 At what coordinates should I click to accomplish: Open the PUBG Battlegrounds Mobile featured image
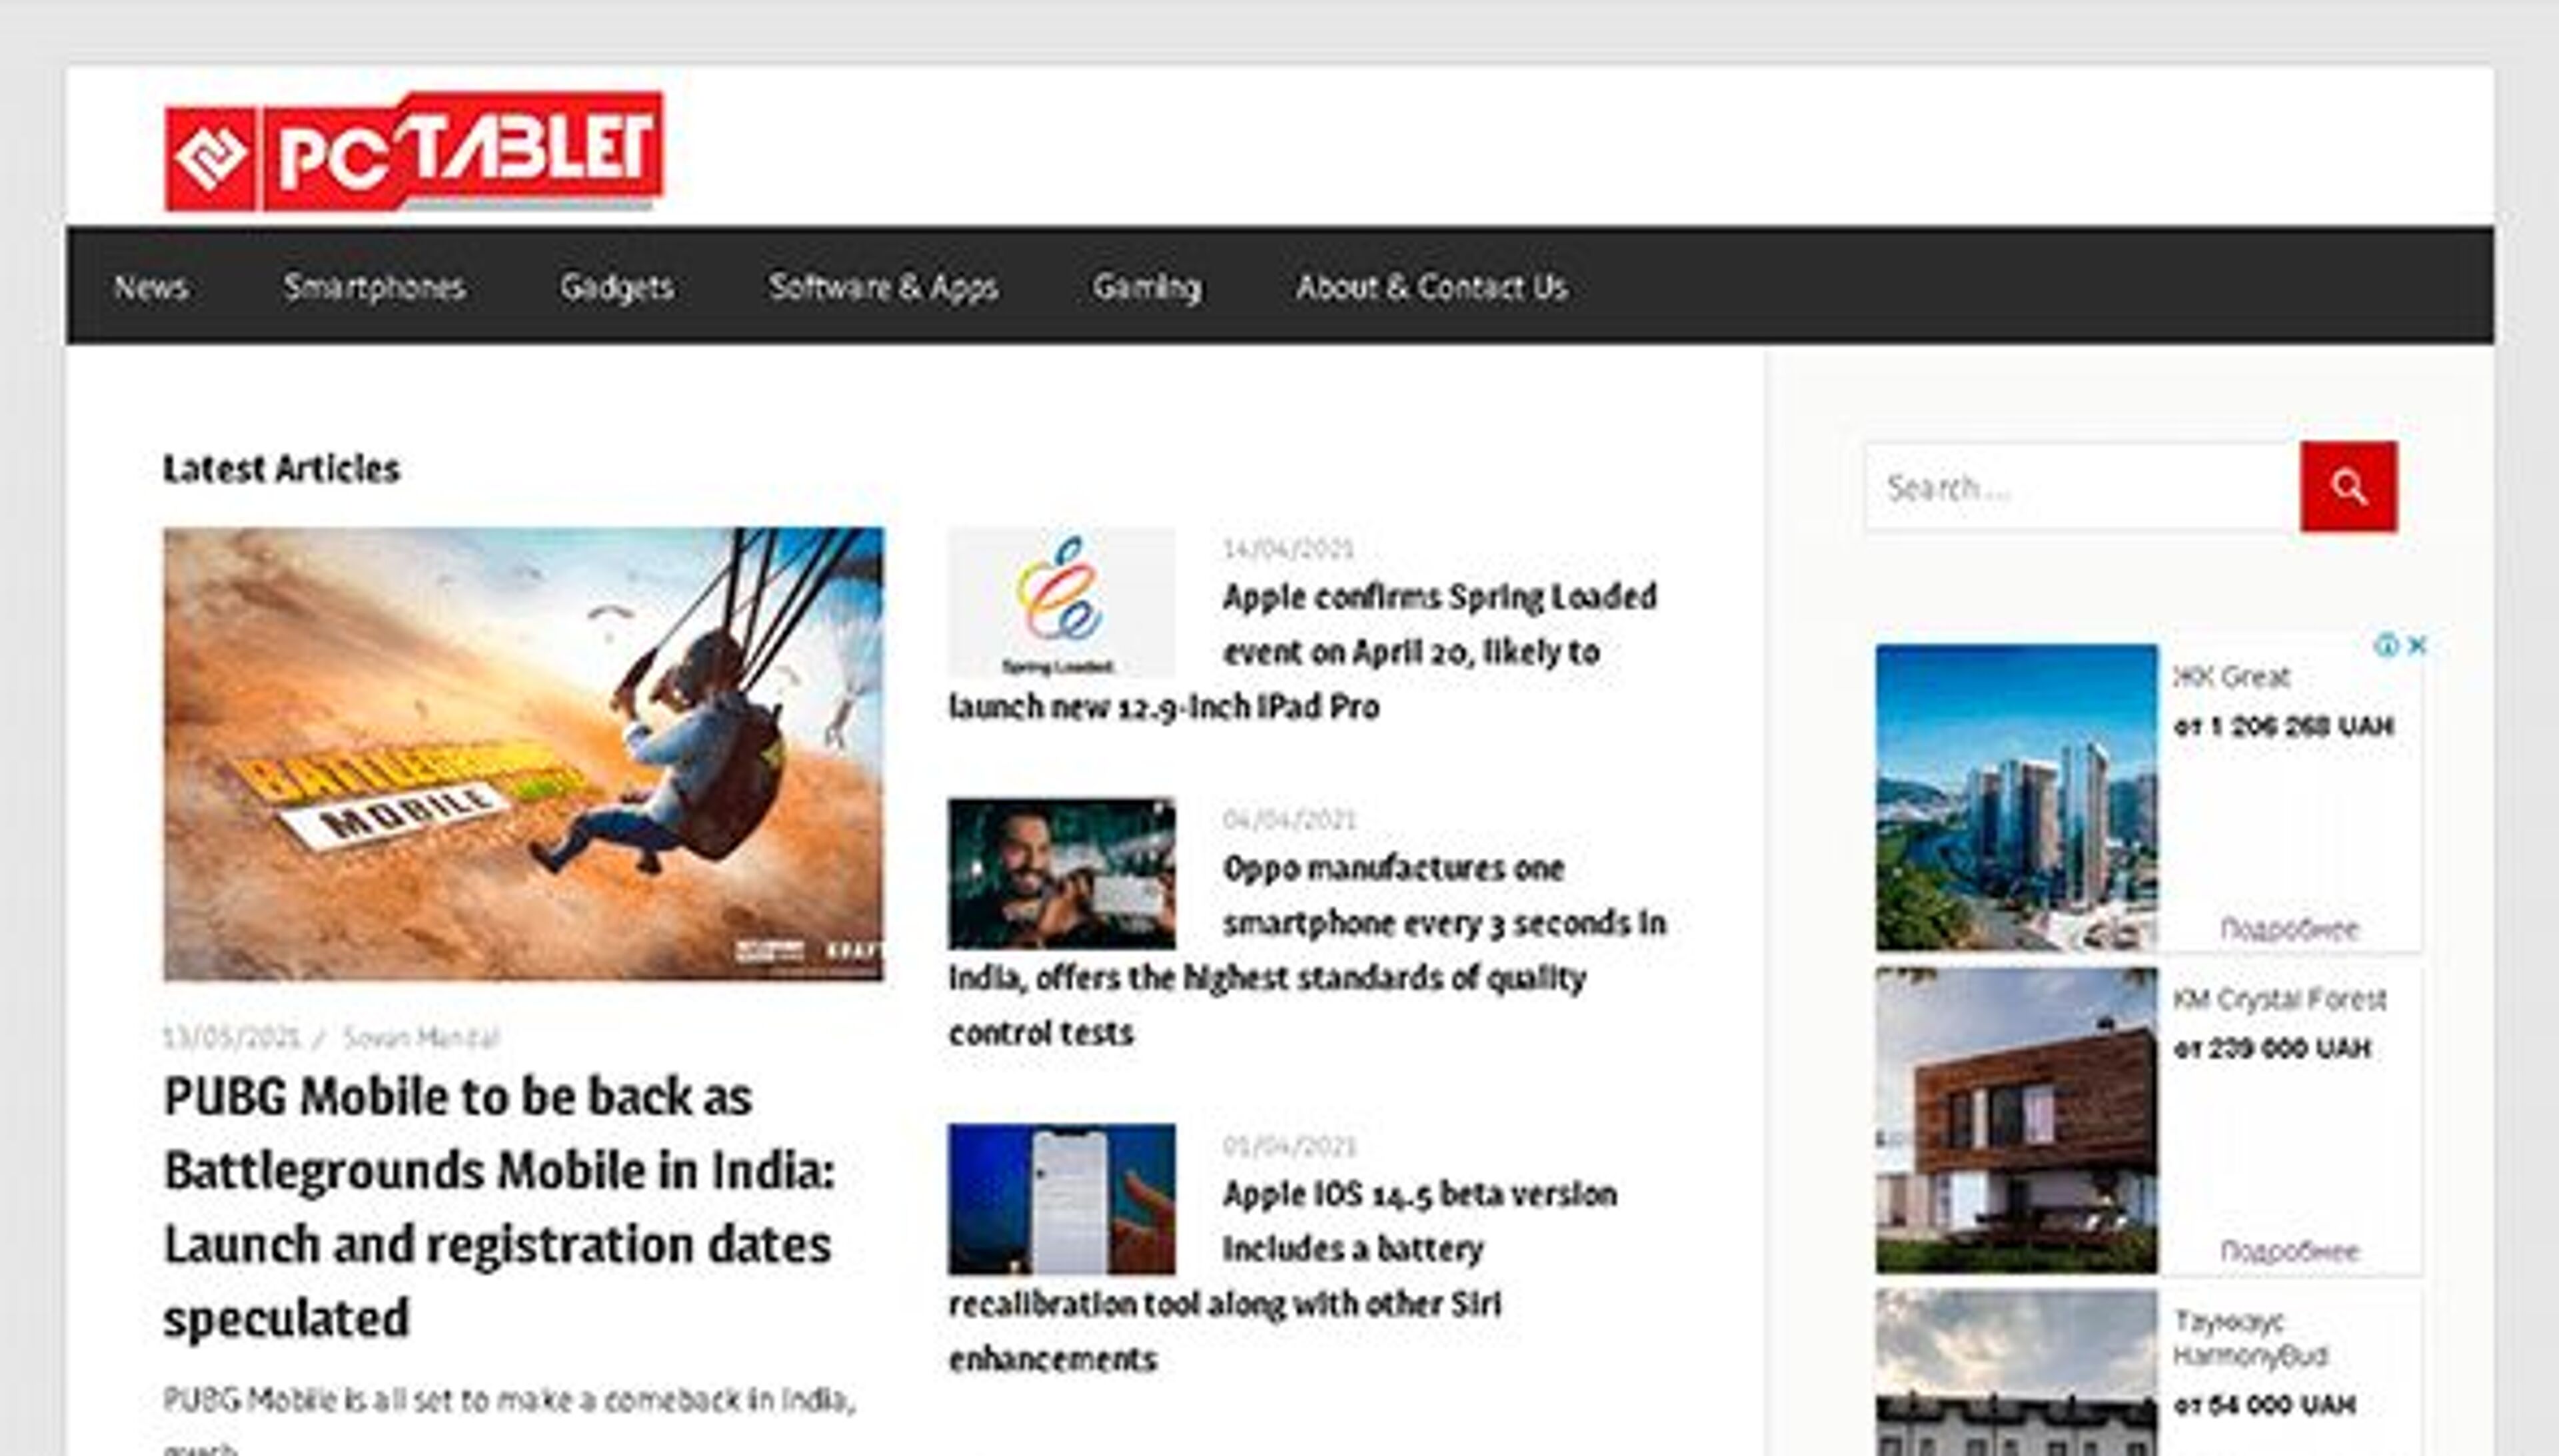(523, 754)
